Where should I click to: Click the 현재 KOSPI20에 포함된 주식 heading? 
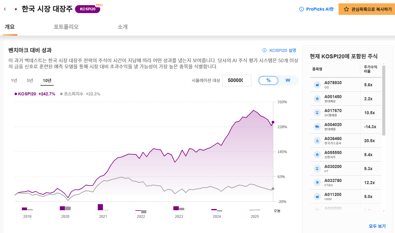coord(344,56)
